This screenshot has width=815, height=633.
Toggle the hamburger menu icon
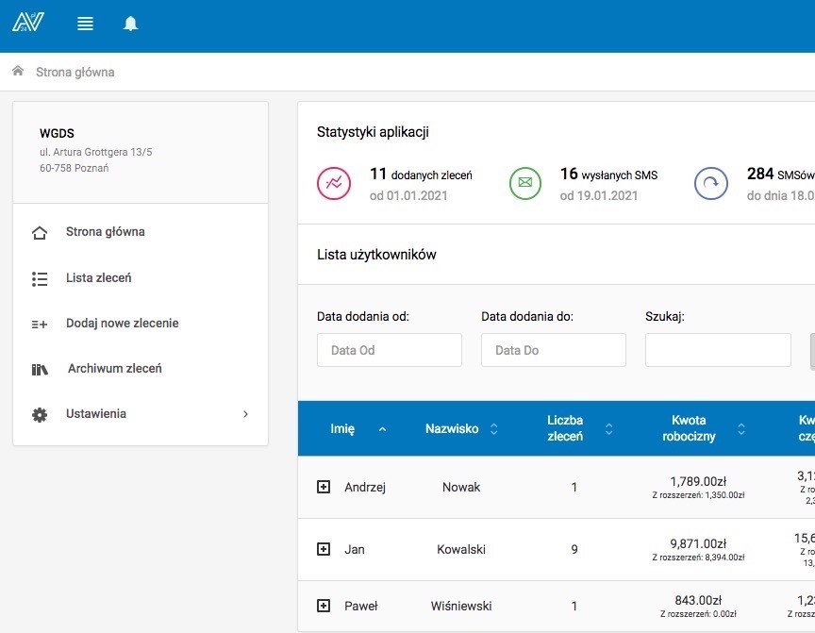(x=85, y=24)
